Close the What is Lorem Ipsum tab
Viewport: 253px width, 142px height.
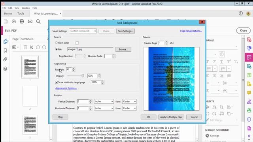point(60,13)
